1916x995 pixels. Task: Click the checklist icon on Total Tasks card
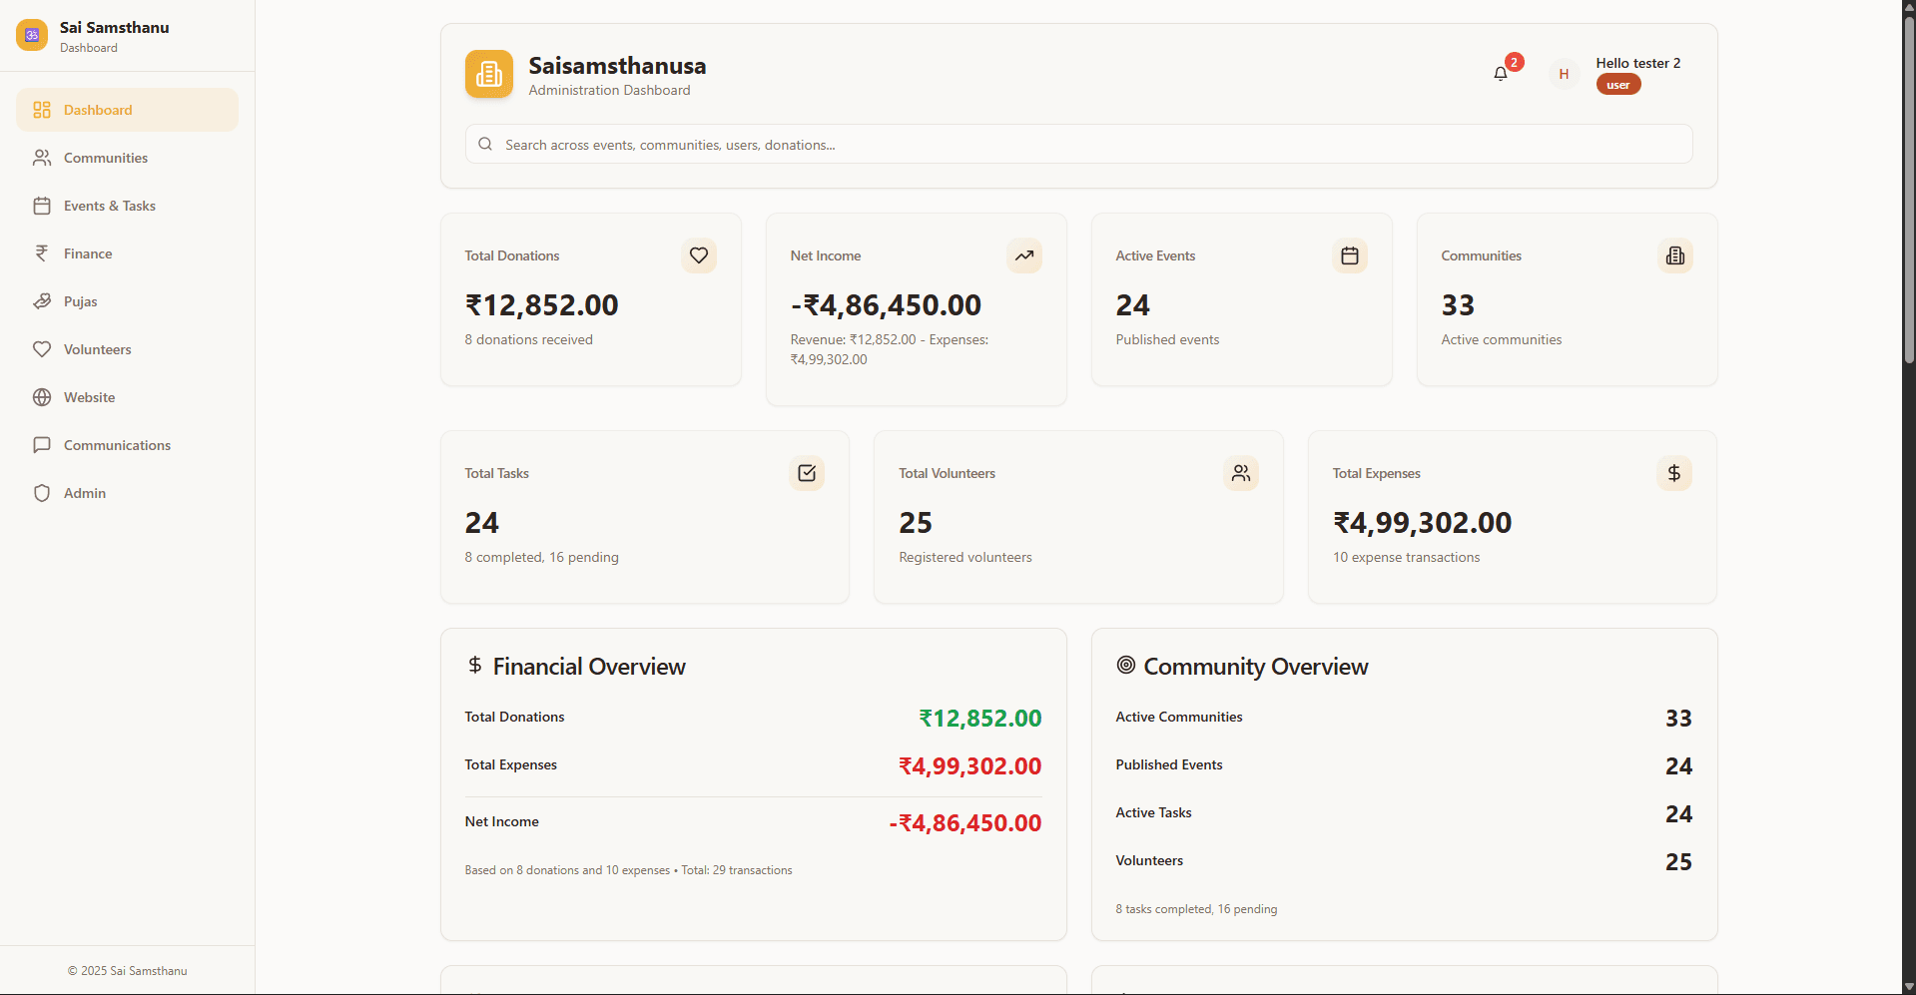click(807, 473)
